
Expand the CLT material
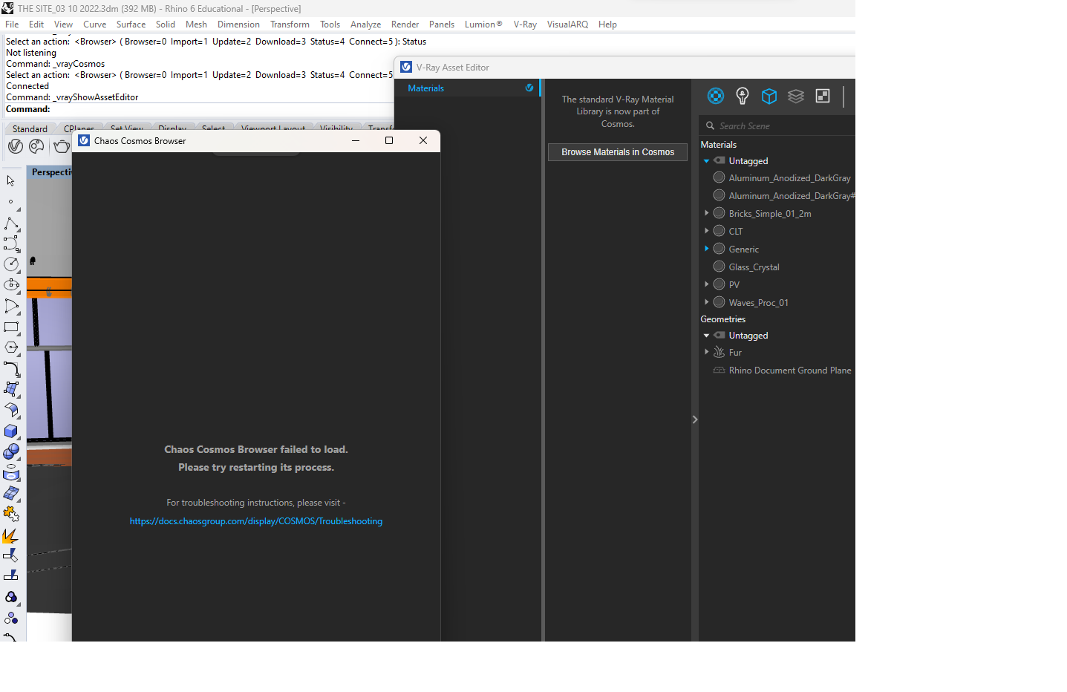pyautogui.click(x=706, y=231)
